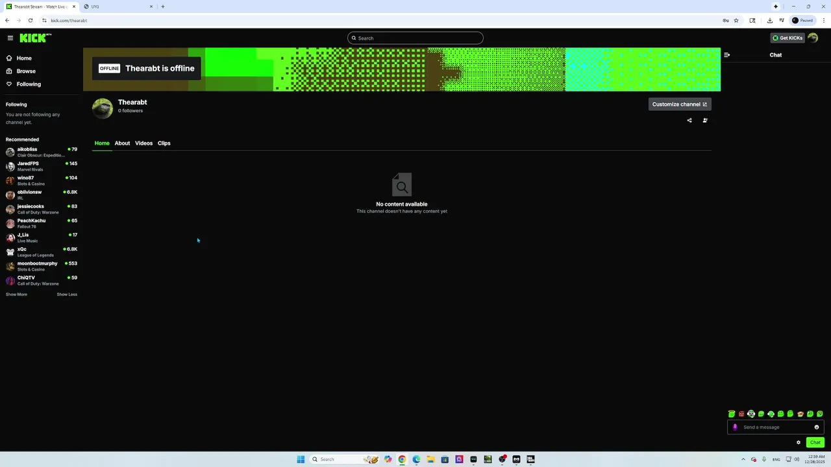Open Chrome from the taskbar
Image resolution: width=831 pixels, height=467 pixels.
[x=402, y=459]
